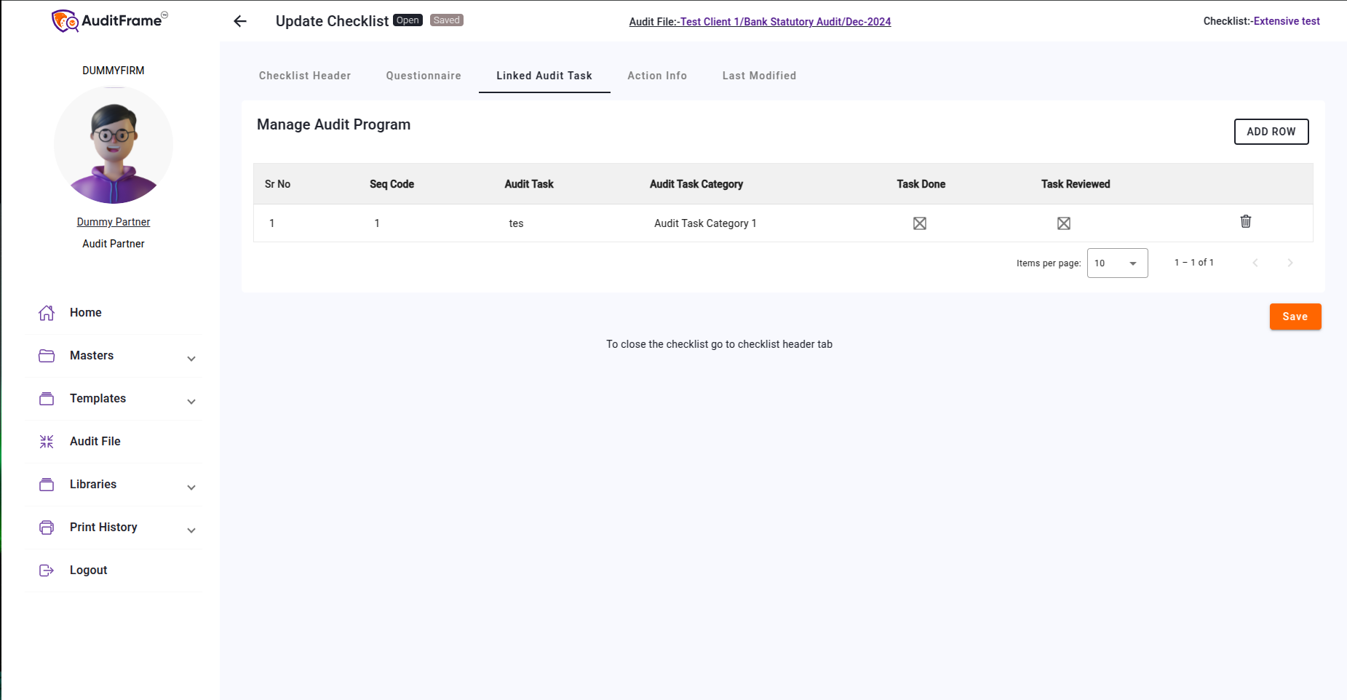Viewport: 1347px width, 700px height.
Task: Click the AuditFrame logo
Action: (108, 20)
